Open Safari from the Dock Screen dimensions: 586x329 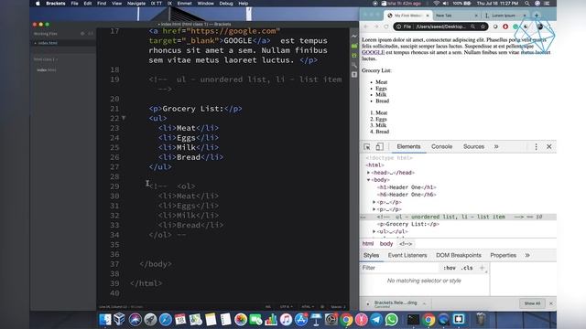point(165,320)
